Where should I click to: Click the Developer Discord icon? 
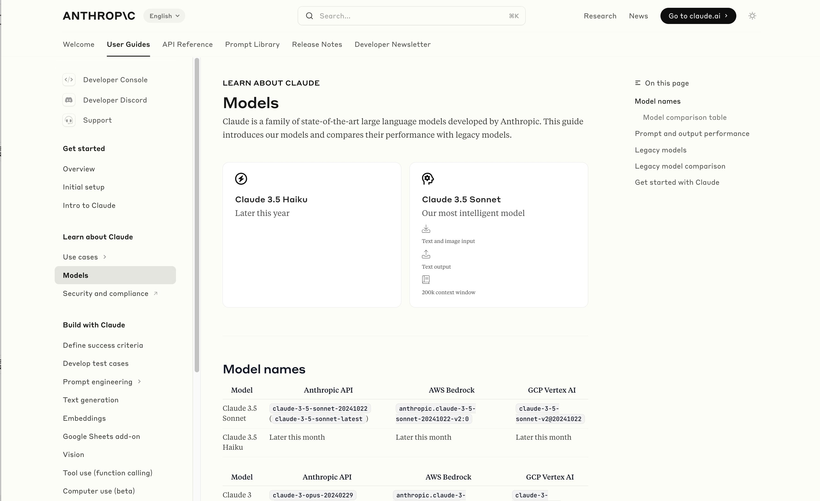tap(69, 100)
